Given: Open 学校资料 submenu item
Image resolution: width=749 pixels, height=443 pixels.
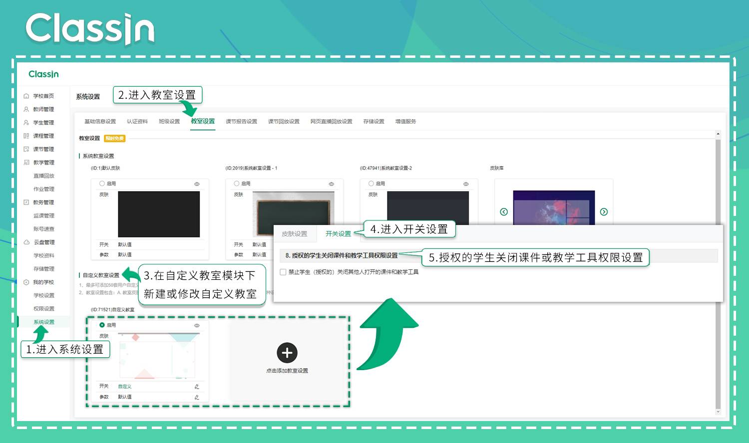Looking at the screenshot, I should click(44, 255).
